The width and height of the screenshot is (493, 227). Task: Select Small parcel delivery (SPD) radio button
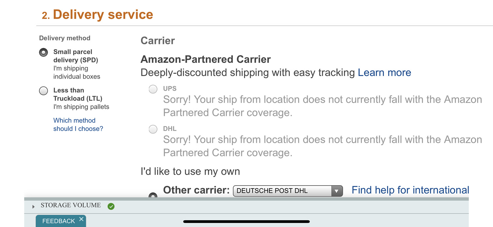tap(43, 52)
